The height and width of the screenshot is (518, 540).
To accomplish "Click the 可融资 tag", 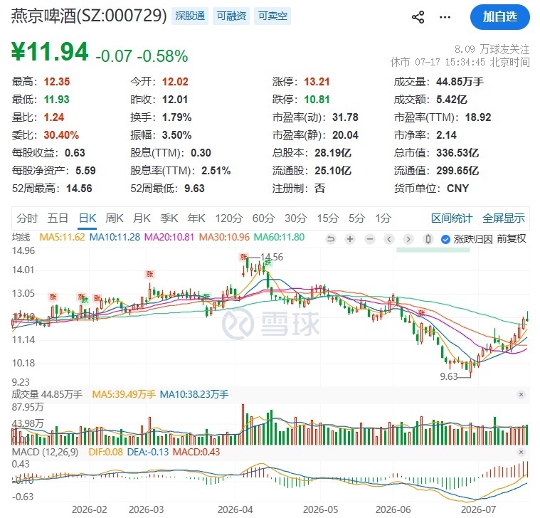I will click(x=231, y=16).
